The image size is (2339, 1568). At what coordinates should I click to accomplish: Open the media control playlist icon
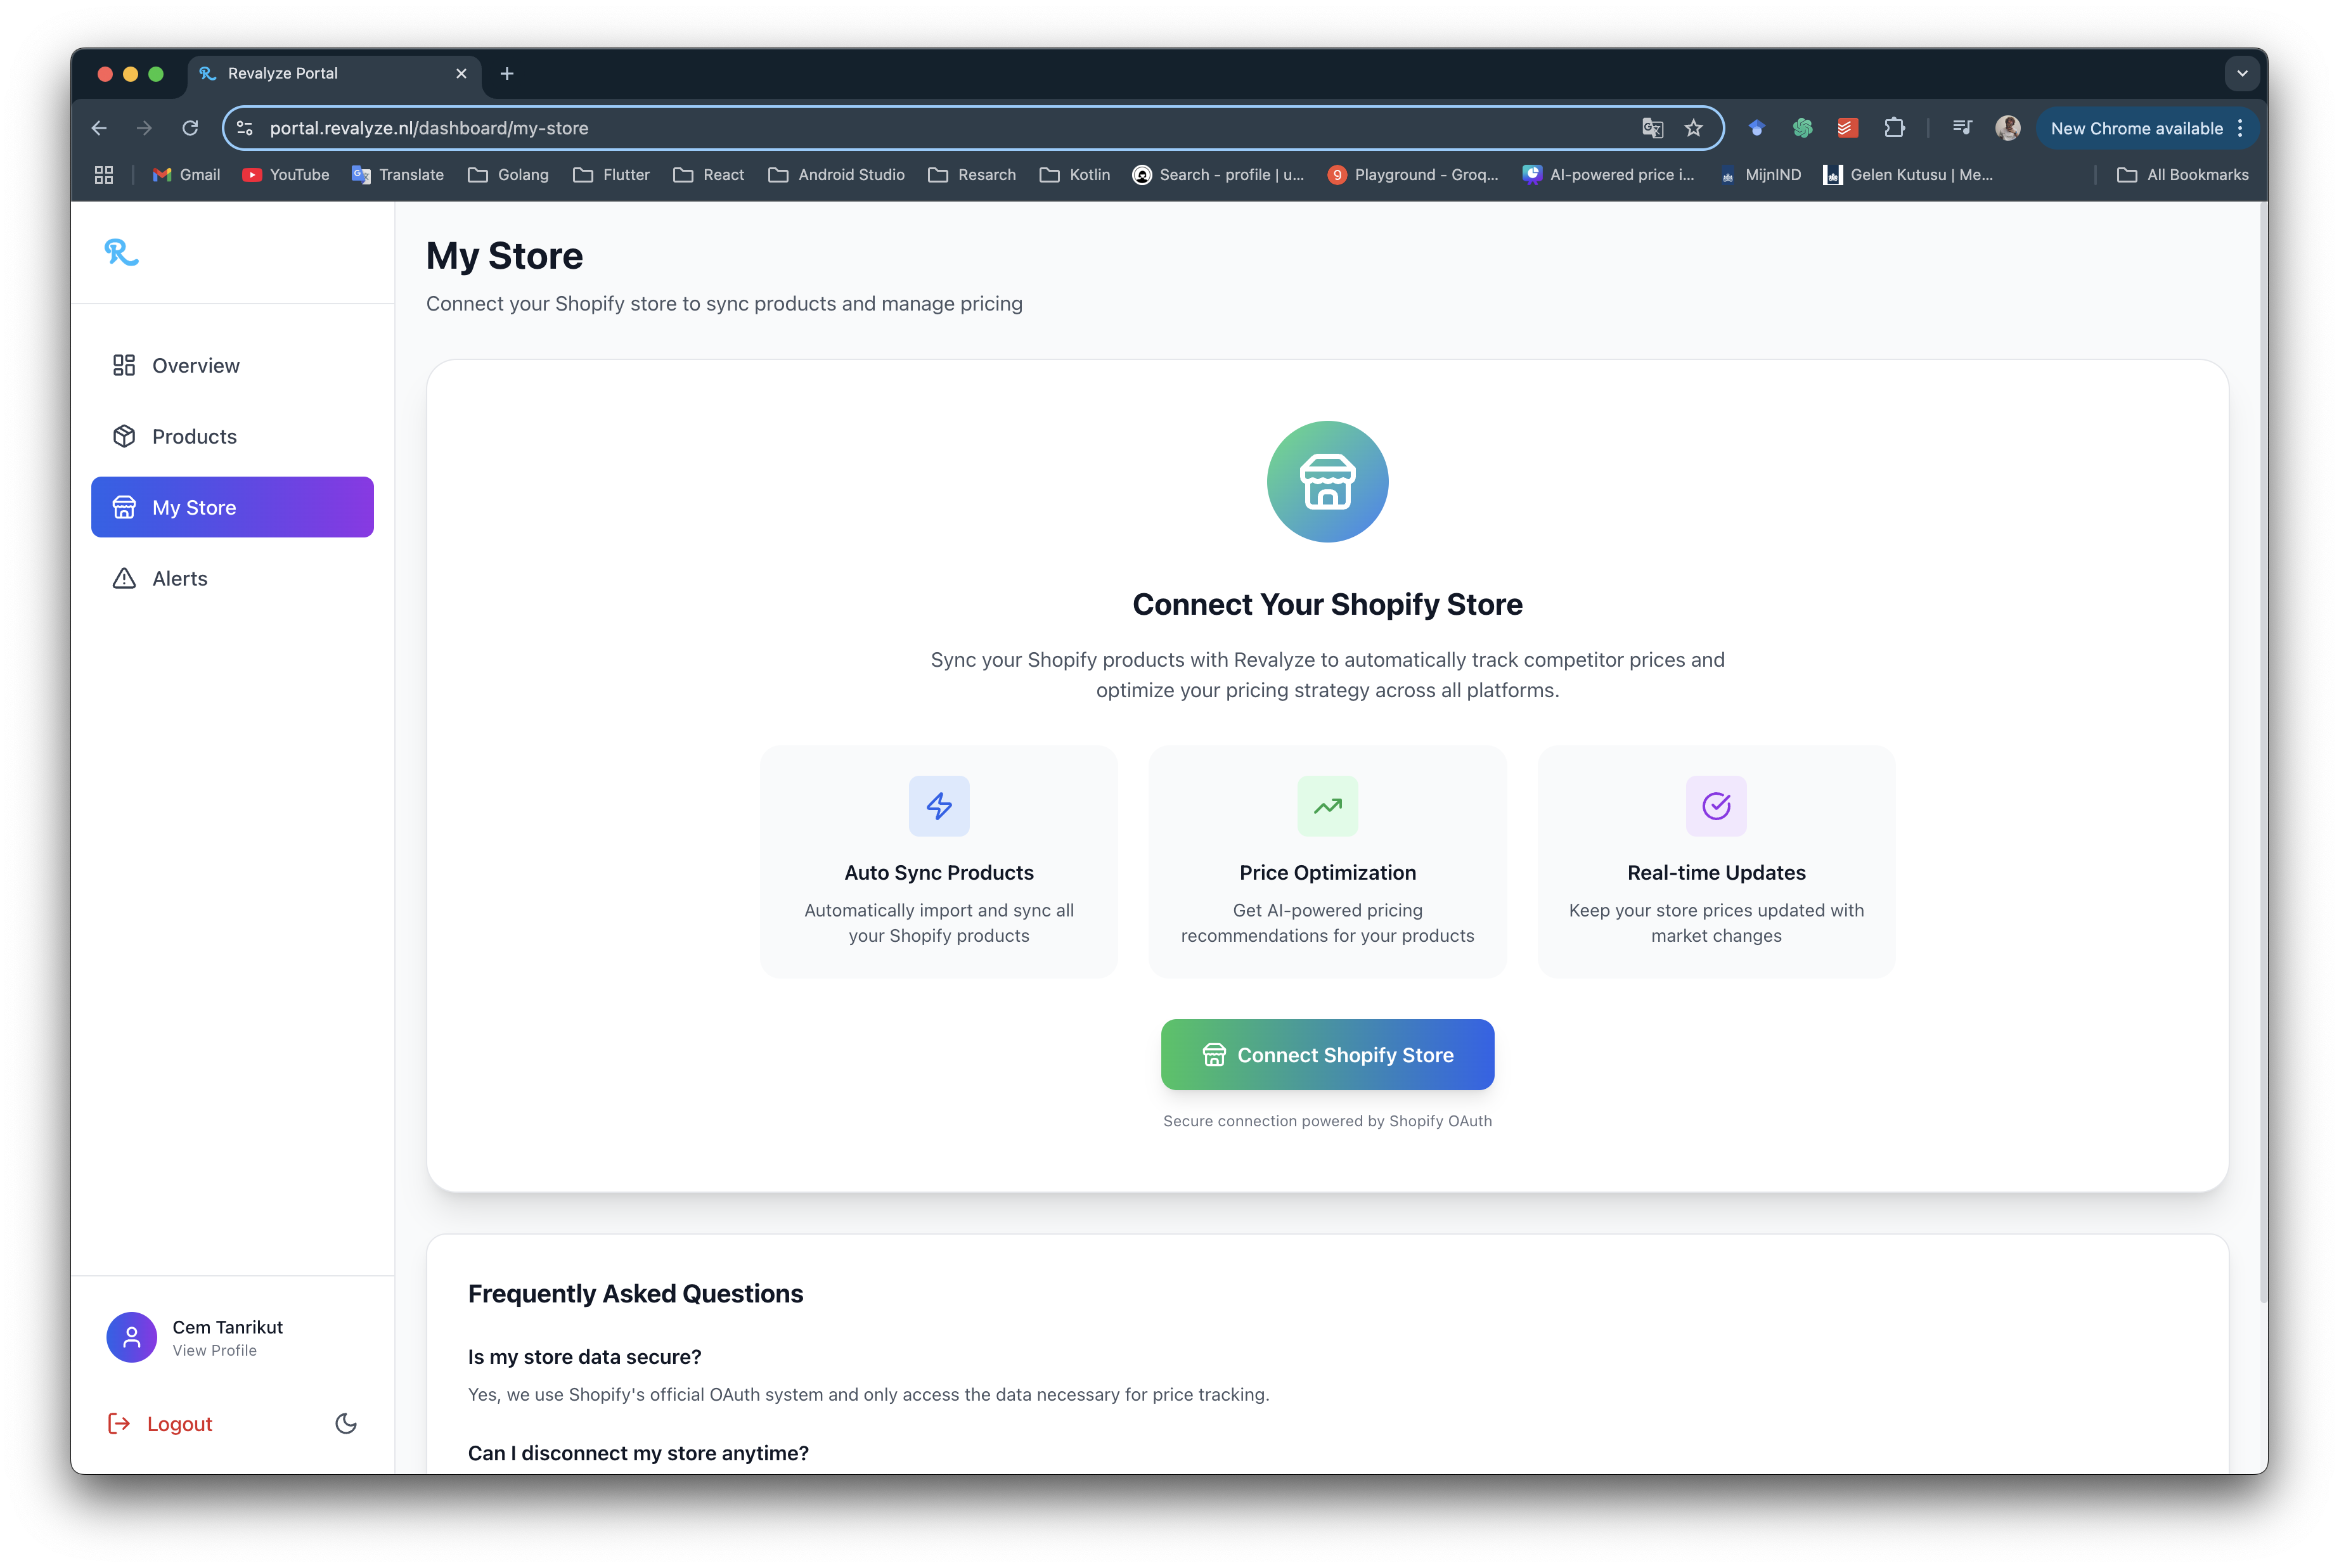(1962, 128)
